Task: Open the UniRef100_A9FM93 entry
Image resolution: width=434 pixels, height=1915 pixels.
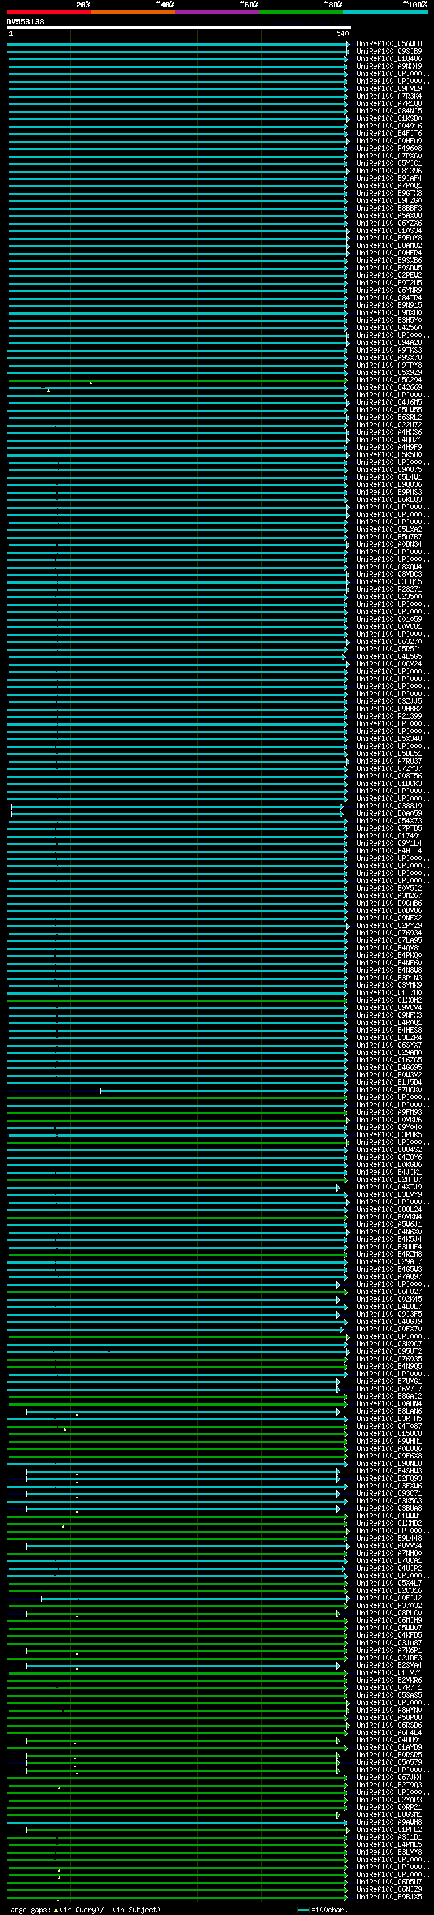Action: point(389,1112)
